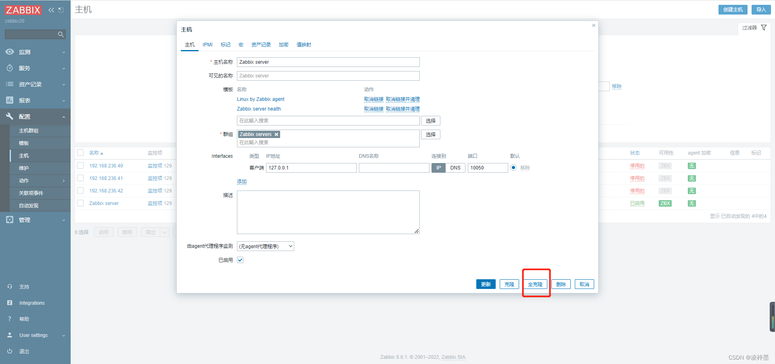This screenshot has height=364, width=775.
Task: Click the logout power icon
Action: point(10,351)
